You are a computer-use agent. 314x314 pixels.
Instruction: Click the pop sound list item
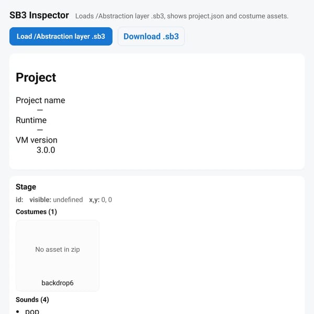pyautogui.click(x=32, y=311)
